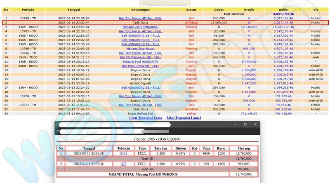Open the 3475 tebakan link

[x=123, y=153]
